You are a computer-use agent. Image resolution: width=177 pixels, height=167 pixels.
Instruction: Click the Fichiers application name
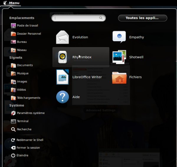(135, 77)
